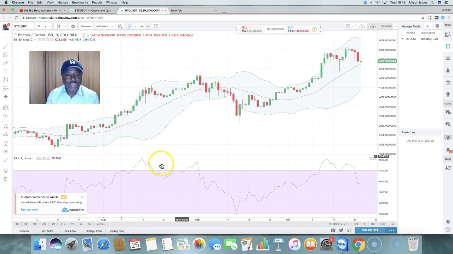Click the PUBLISH IDEA button
Image resolution: width=453 pixels, height=254 pixels.
coord(370,230)
